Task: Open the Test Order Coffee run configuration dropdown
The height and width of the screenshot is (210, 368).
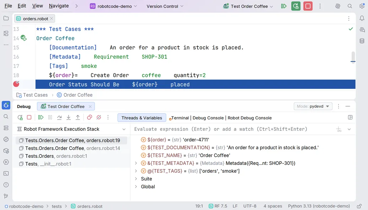Action: 248,6
